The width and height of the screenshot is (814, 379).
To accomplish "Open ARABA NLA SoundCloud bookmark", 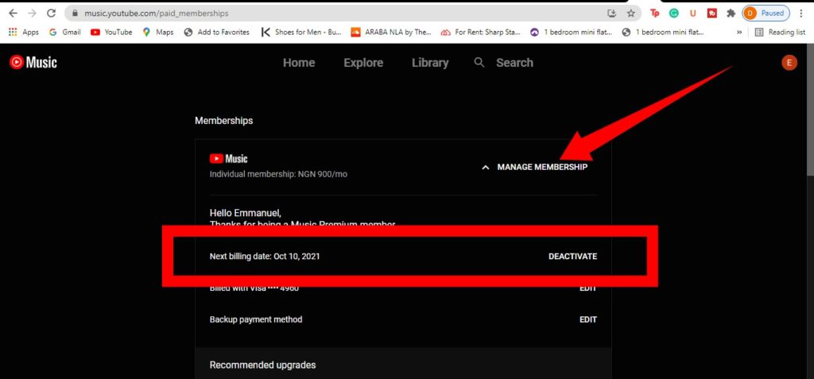I will (391, 33).
